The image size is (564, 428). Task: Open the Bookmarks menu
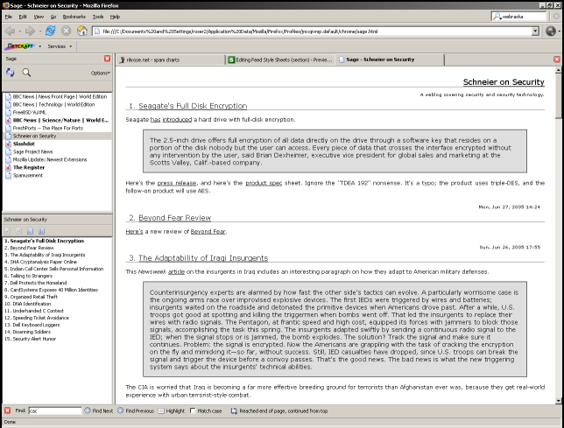pos(74,17)
